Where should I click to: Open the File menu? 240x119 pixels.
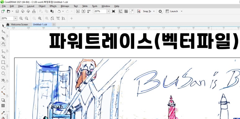coord(4,6)
